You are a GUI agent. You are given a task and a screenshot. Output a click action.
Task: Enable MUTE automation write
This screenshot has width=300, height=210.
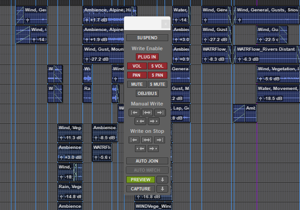pos(137,84)
